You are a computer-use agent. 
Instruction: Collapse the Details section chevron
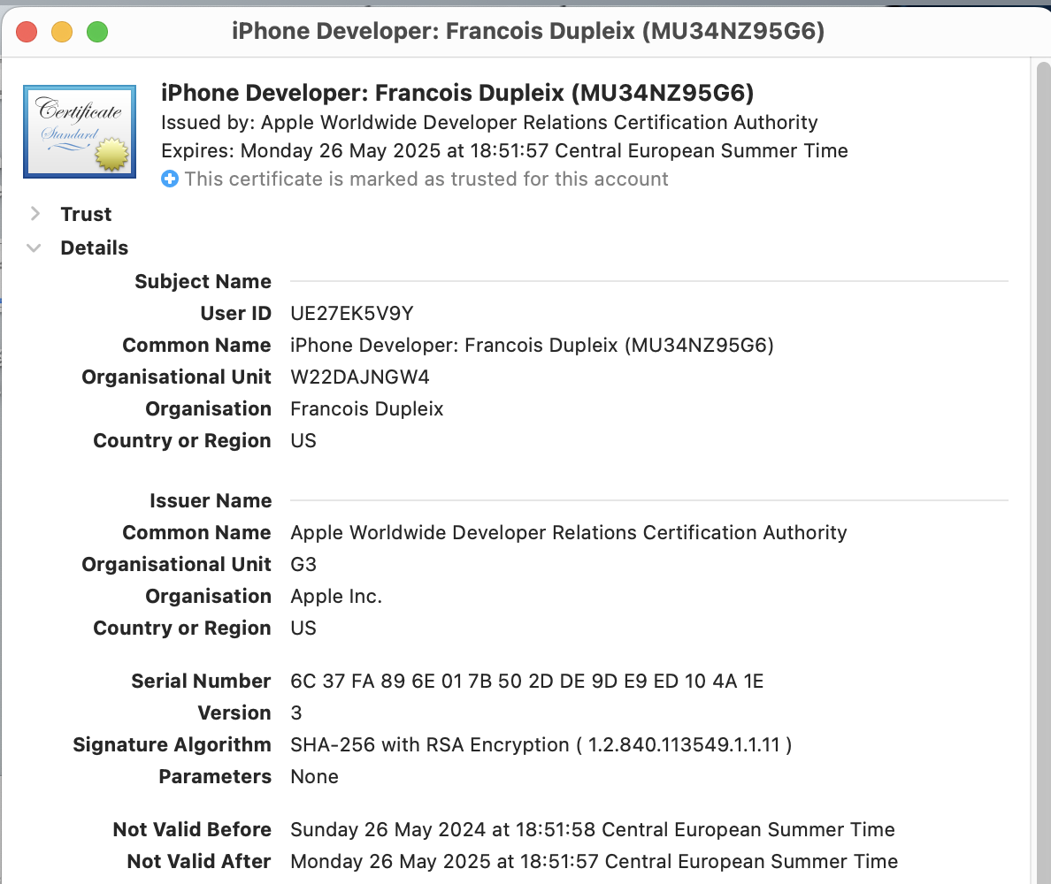(x=35, y=248)
